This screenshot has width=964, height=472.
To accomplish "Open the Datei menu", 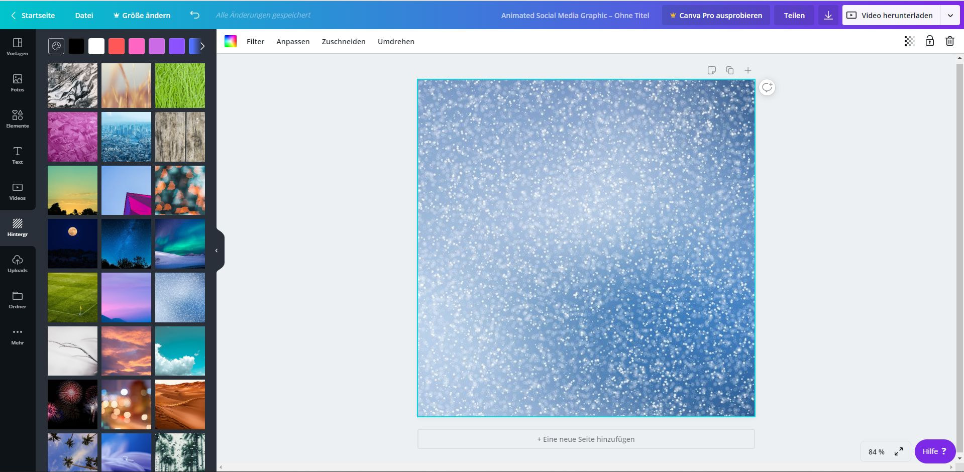I will 84,15.
